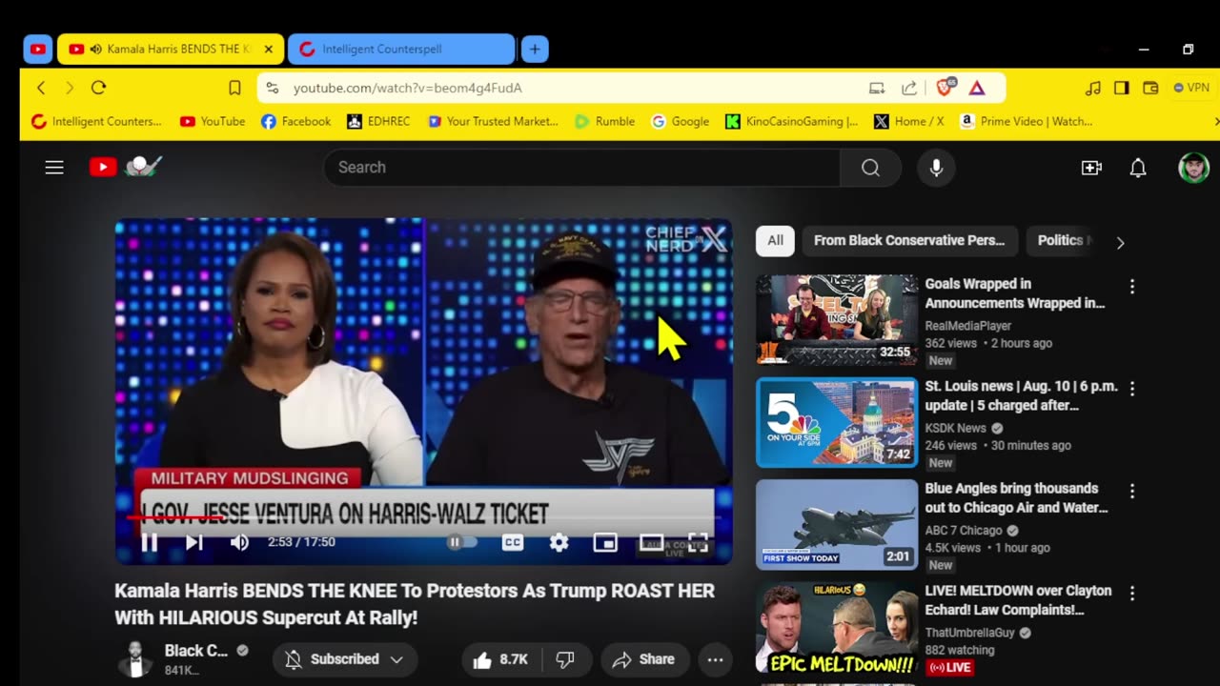Skip to the next video
The height and width of the screenshot is (686, 1220).
194,542
